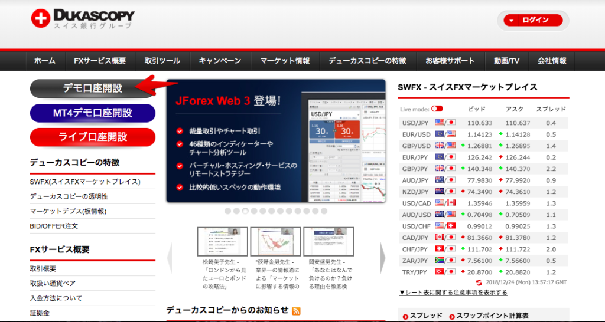
Task: Open the ログイン login dropdown
Action: tap(533, 21)
